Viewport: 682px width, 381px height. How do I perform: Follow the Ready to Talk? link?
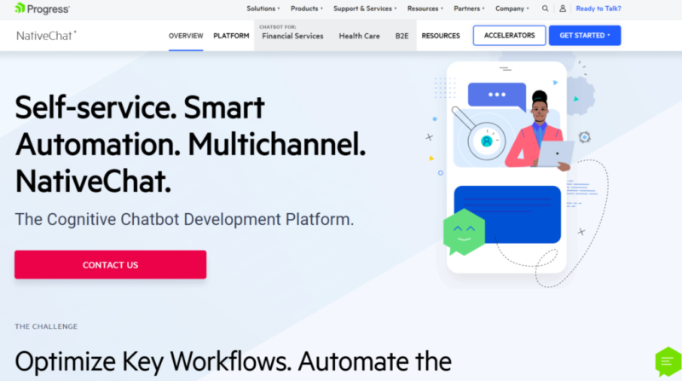[x=598, y=9]
